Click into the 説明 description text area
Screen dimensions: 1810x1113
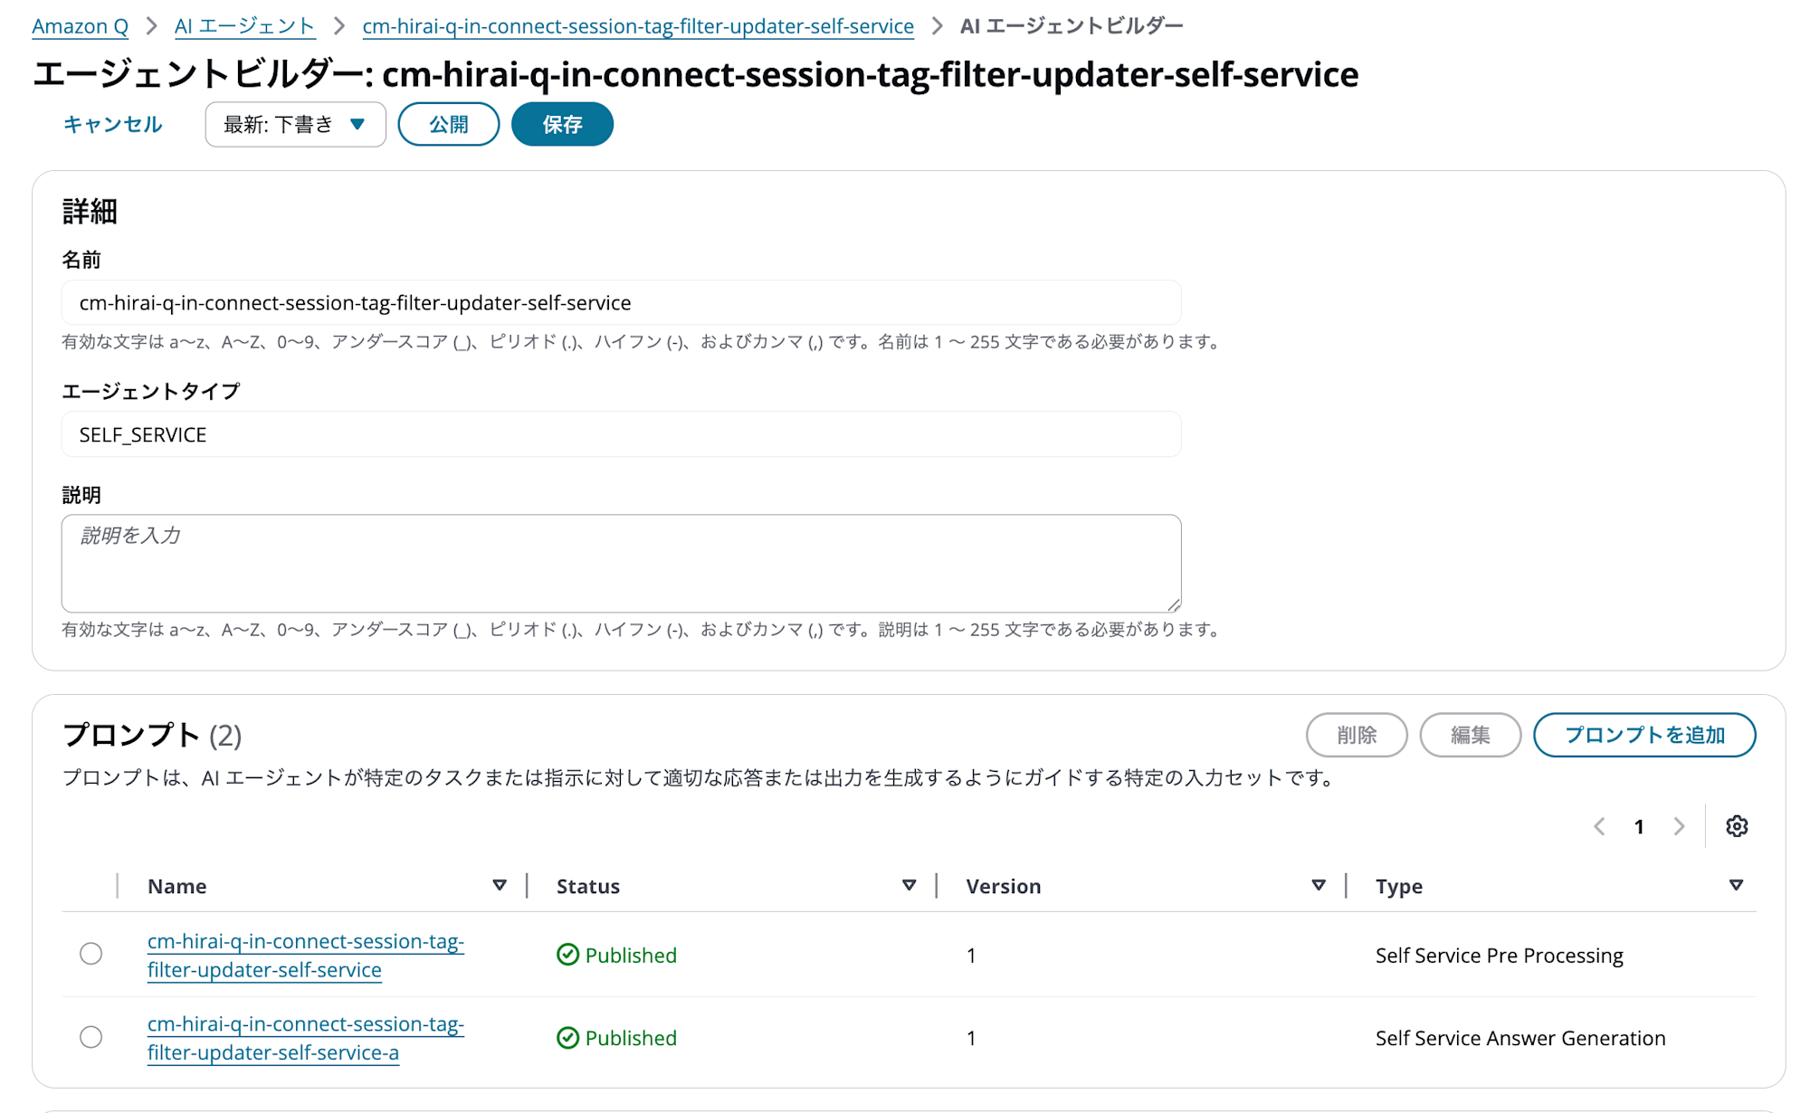(x=621, y=563)
